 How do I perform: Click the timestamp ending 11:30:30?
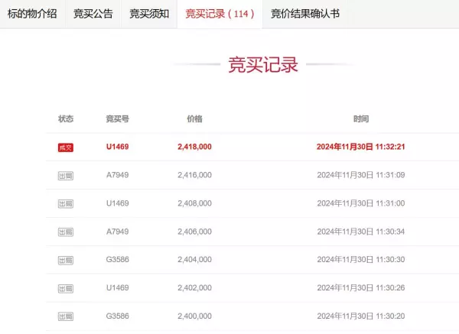[x=360, y=259]
